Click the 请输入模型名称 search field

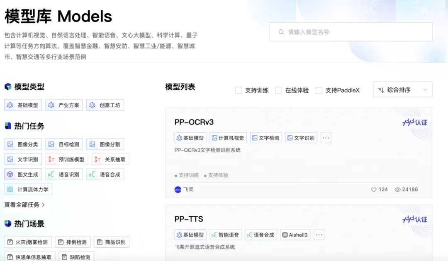(357, 32)
